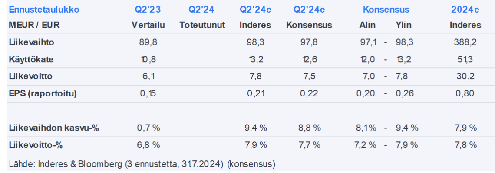Click the Käyttökate row label
The height and width of the screenshot is (173, 495).
(31, 59)
